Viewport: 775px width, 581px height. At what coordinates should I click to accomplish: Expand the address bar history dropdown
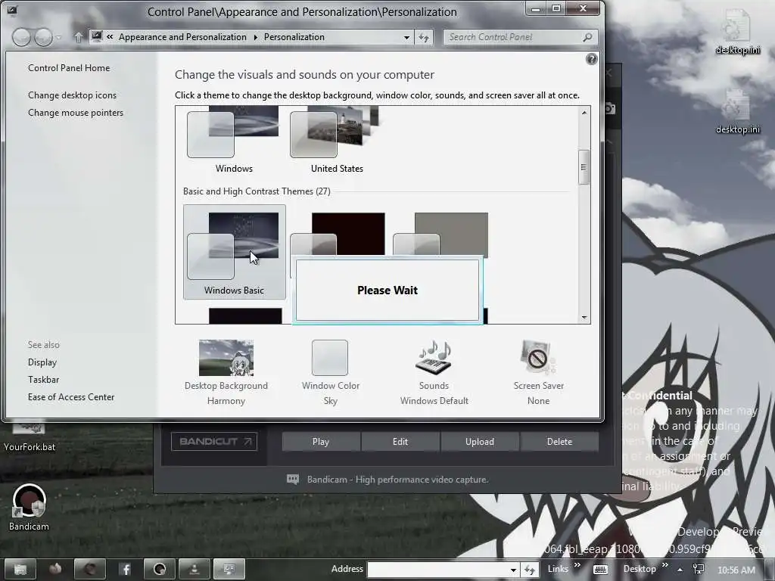point(406,37)
